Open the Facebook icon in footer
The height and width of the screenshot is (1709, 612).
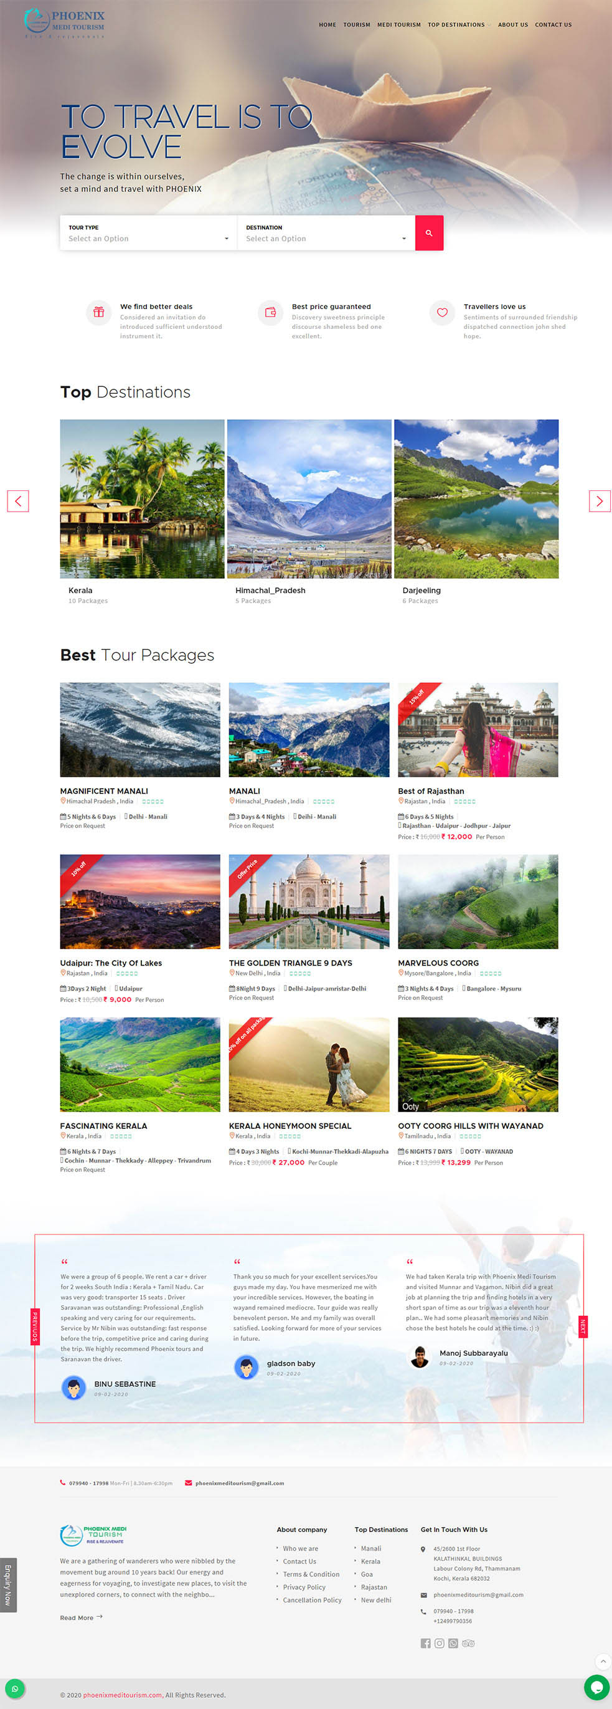click(x=426, y=1643)
